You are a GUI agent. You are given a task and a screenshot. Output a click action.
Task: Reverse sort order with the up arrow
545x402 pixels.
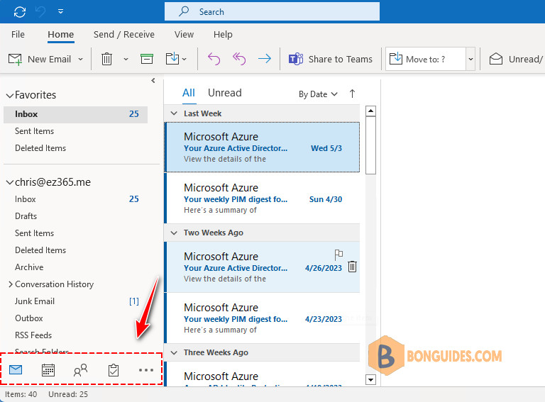[352, 94]
